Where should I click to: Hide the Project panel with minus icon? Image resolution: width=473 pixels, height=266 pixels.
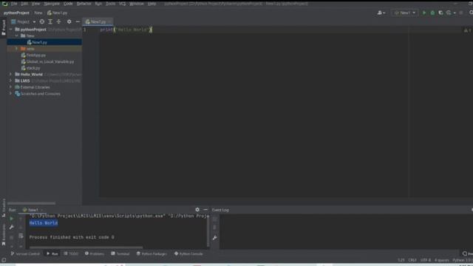(x=78, y=21)
